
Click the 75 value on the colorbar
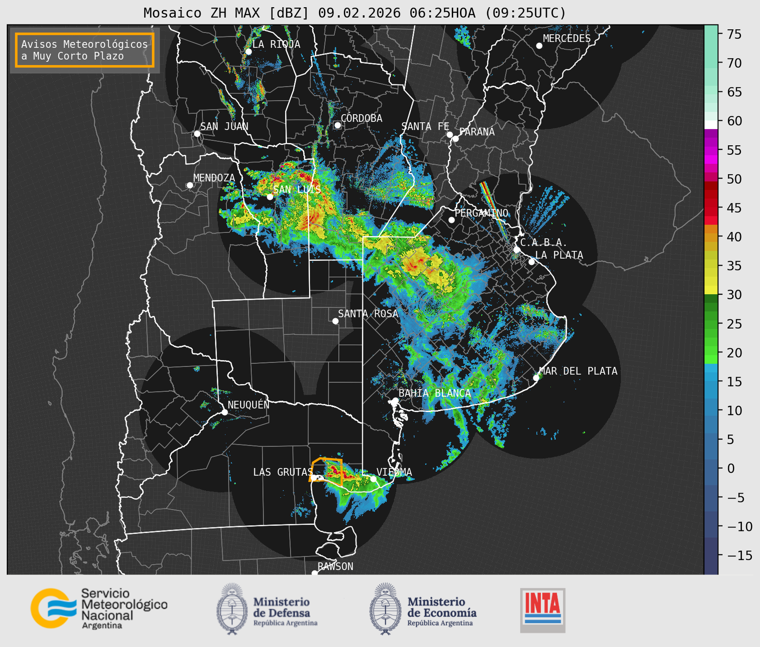pyautogui.click(x=734, y=34)
